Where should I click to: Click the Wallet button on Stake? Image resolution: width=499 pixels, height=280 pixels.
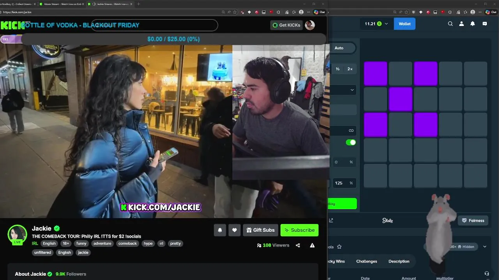point(405,24)
